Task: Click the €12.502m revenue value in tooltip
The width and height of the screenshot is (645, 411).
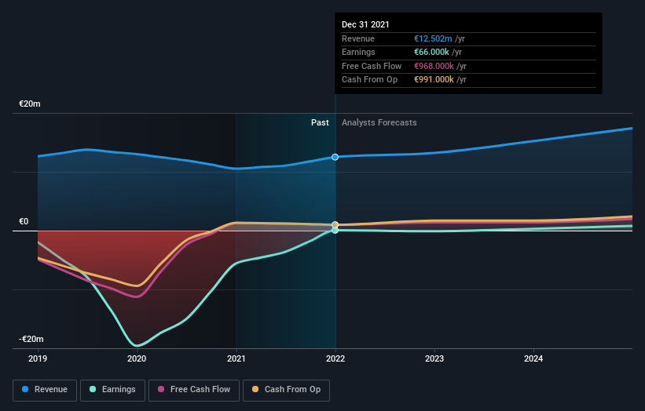Action: [x=433, y=38]
